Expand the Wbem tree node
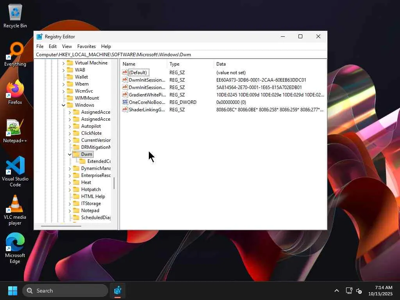 [64, 84]
